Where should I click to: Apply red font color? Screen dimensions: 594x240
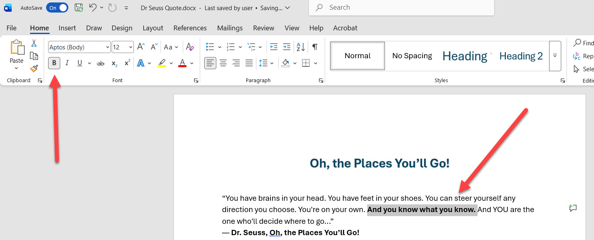pos(182,63)
